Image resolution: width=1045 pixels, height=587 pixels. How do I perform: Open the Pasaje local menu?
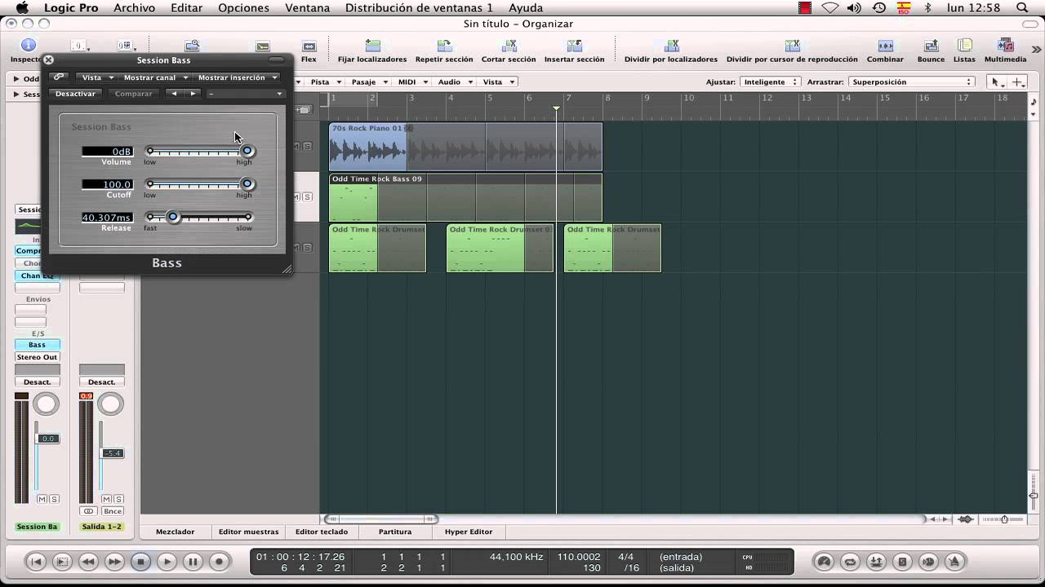[x=369, y=82]
